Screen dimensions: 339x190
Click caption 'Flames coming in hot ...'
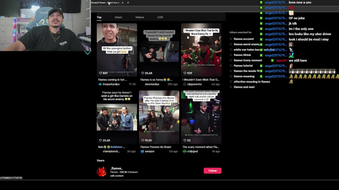[113, 80]
